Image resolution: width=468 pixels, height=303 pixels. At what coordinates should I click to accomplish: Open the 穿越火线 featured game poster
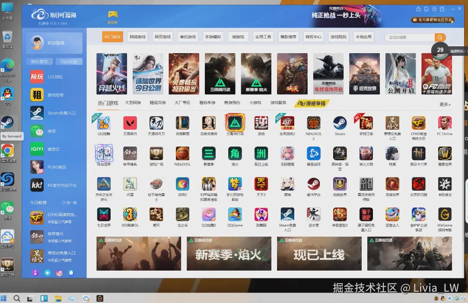click(111, 74)
